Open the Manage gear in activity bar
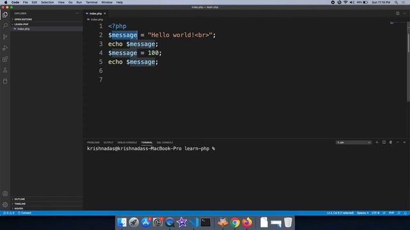This screenshot has width=410, height=230. point(5,204)
